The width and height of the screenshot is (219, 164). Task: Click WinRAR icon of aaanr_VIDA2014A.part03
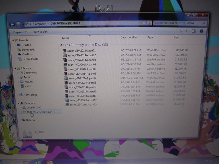65,60
